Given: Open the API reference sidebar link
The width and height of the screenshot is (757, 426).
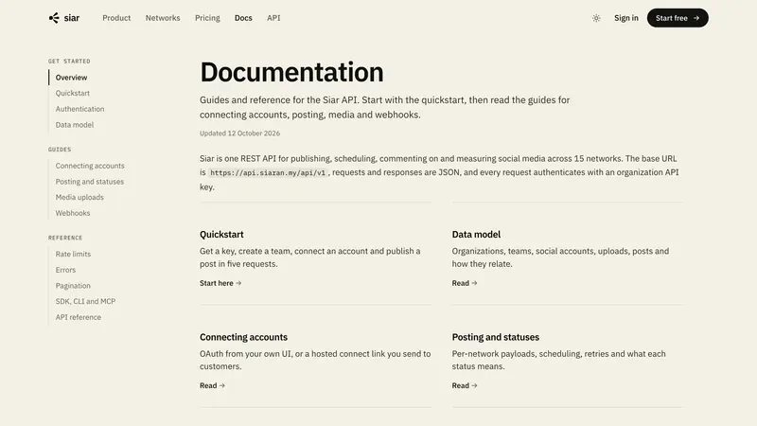Looking at the screenshot, I should 79,317.
